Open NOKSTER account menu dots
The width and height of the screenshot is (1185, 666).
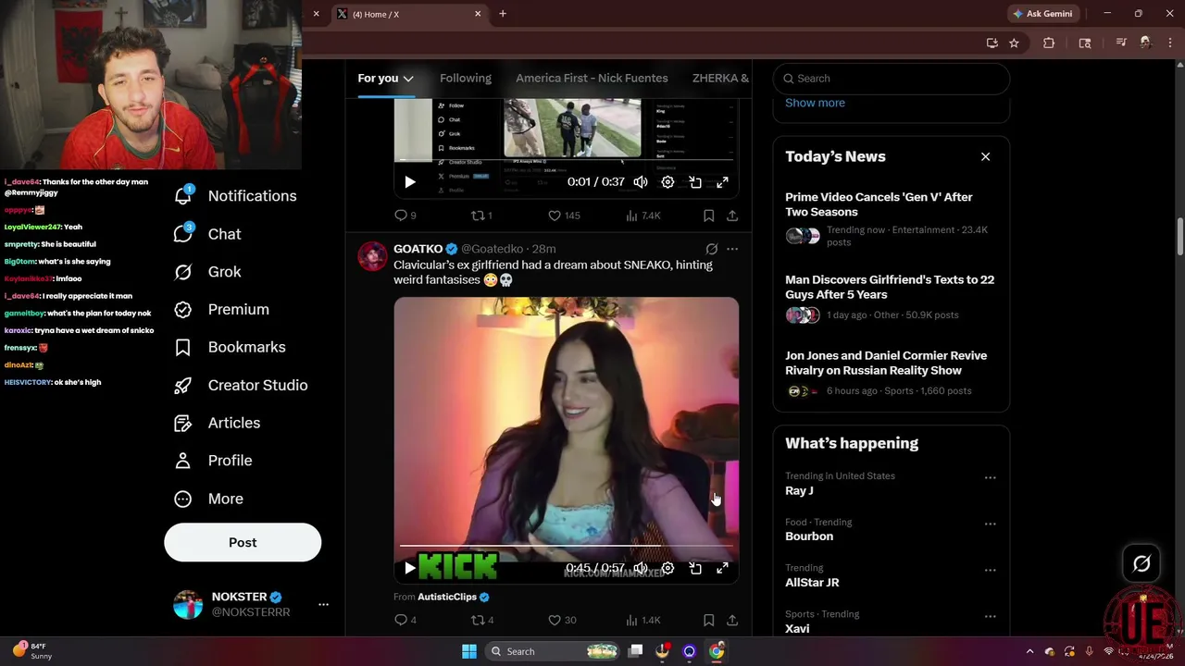323,604
